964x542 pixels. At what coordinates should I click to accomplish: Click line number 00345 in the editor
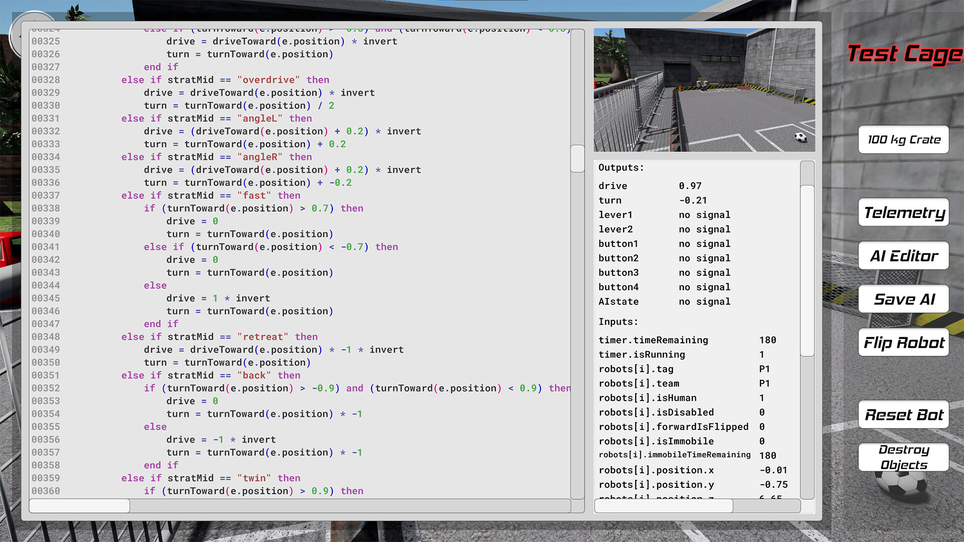pos(46,298)
